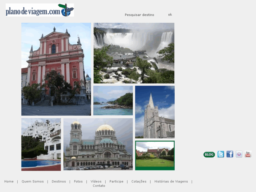The image size is (256, 192).
Task: Open the Iguazu waterfalls photo
Action: tap(134, 53)
